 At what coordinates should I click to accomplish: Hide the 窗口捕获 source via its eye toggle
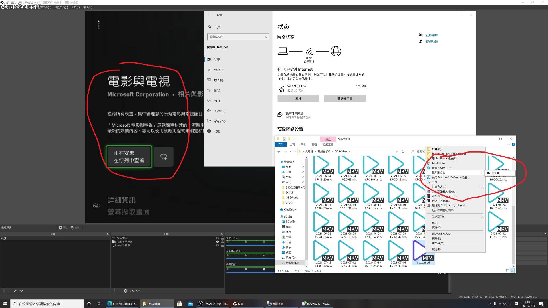click(217, 238)
